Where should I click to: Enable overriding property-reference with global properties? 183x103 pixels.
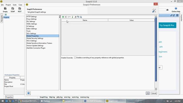[75, 58]
